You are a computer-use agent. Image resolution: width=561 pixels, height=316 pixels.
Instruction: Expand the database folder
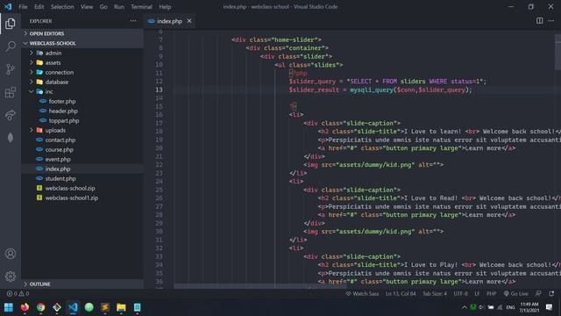[x=82, y=82]
